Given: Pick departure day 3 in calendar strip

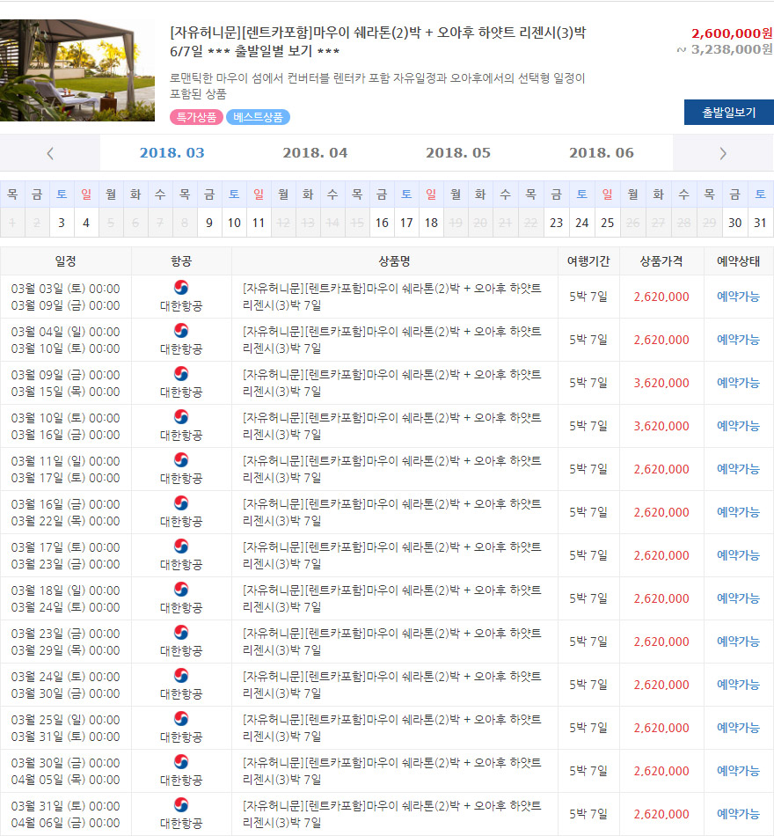Looking at the screenshot, I should [x=62, y=223].
